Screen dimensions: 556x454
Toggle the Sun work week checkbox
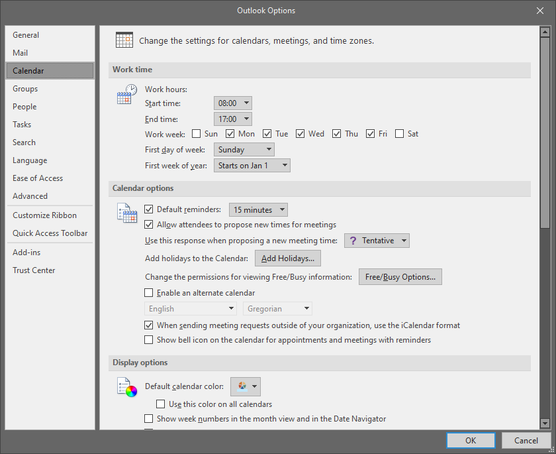click(196, 133)
